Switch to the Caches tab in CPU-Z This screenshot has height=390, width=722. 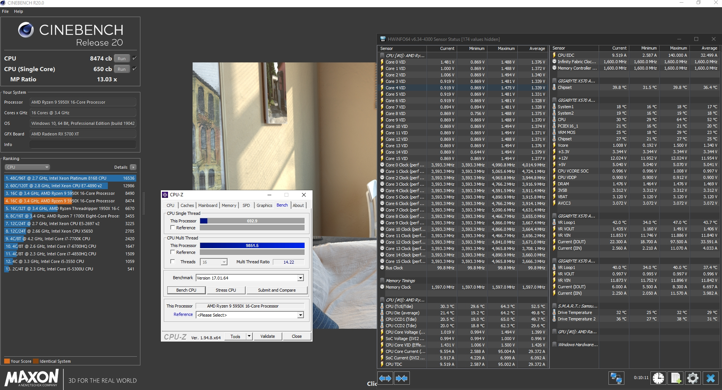187,205
